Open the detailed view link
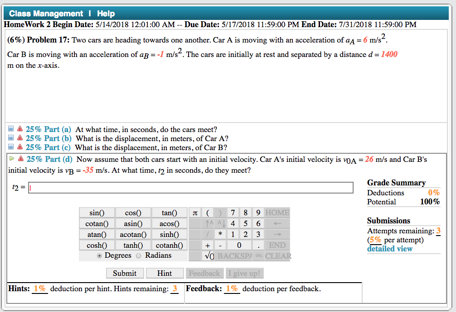Viewport: 456px width, 312px height. click(x=389, y=249)
